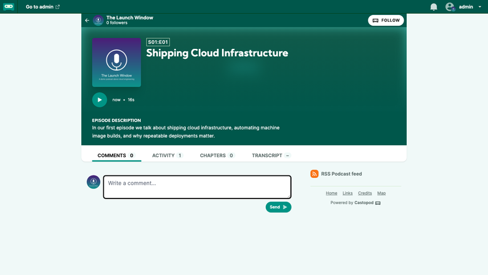Expand the admin account dropdown
This screenshot has width=488, height=275.
tap(480, 7)
